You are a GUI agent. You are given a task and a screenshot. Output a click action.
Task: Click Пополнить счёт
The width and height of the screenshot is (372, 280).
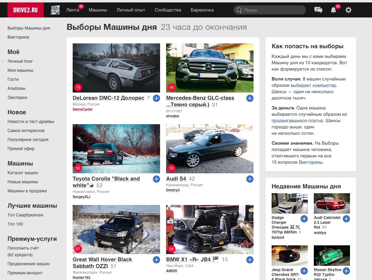(x=23, y=248)
